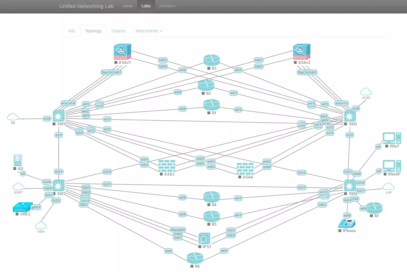Click the eth1 label above ASA3
Viewport: 407px width, 272px height.
point(145,159)
